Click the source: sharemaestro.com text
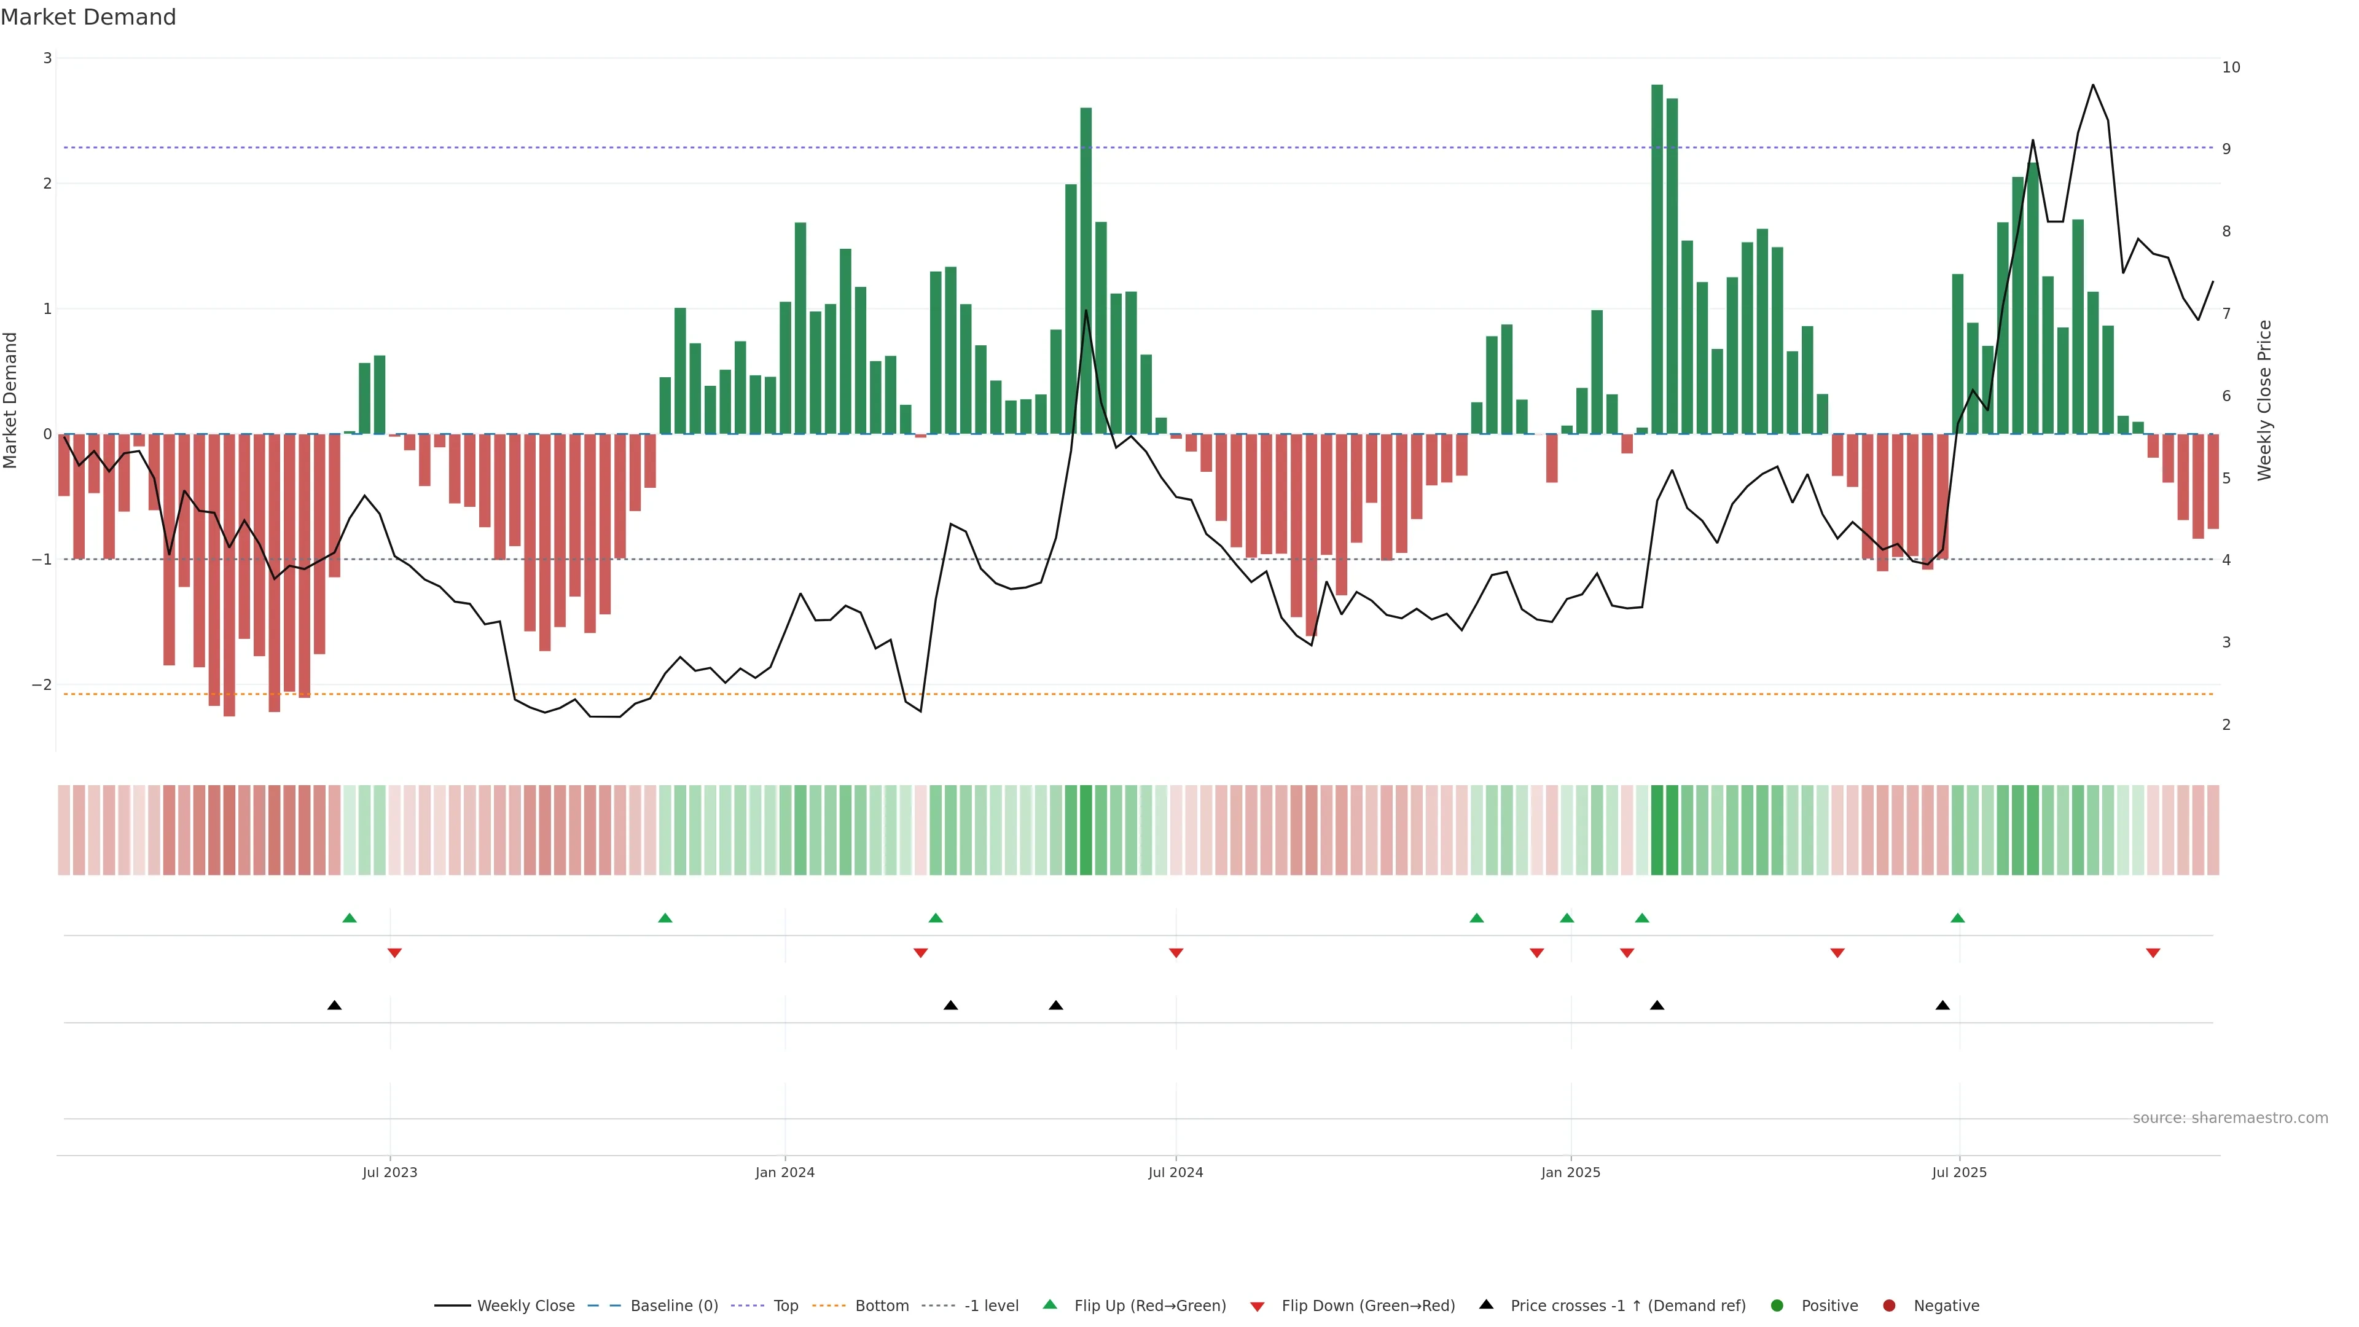This screenshot has width=2359, height=1327. [2230, 1118]
